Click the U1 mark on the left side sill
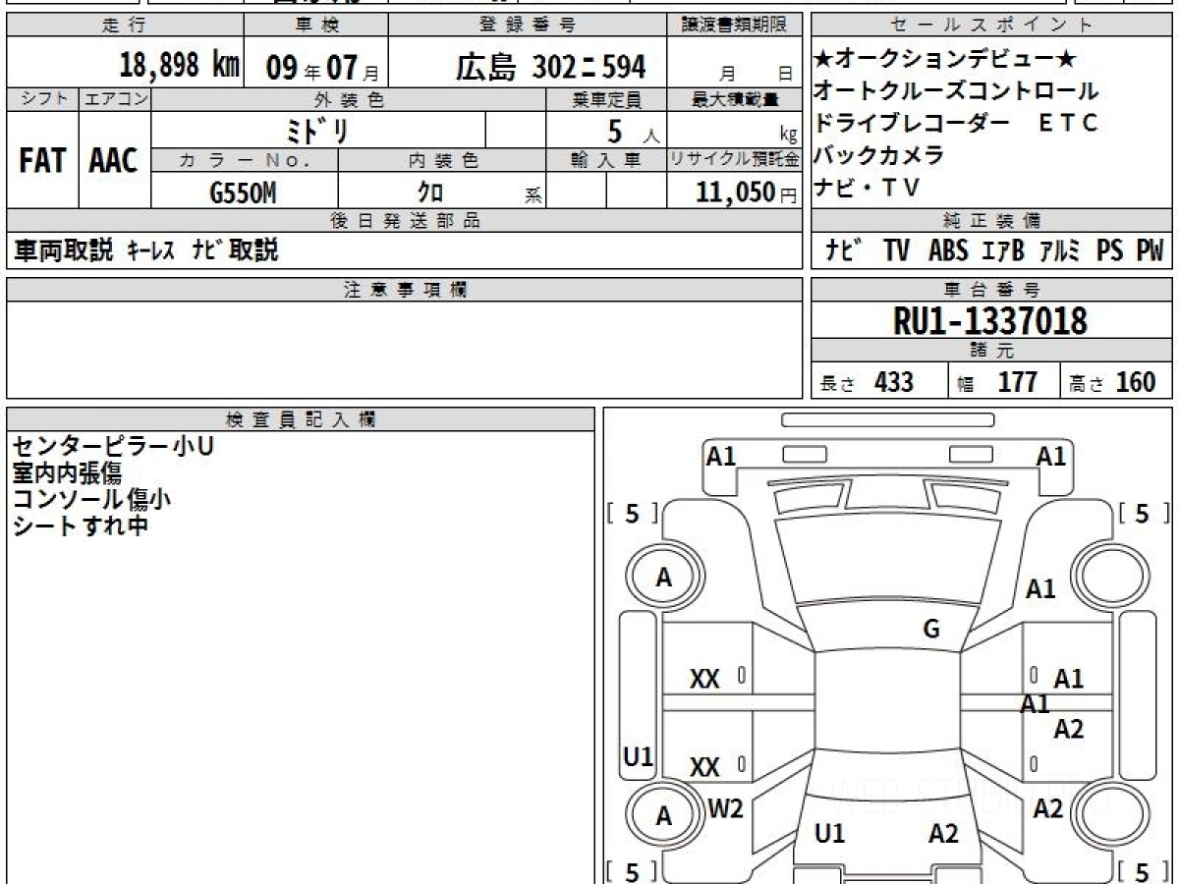 639,756
